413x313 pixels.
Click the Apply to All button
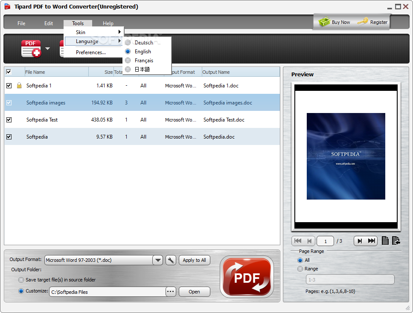tap(195, 260)
